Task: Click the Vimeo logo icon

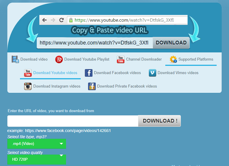Action: click(x=152, y=73)
